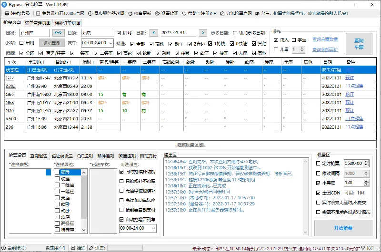
Task: Click the 注销/登录 toolbar icon
Action: click(7, 13)
